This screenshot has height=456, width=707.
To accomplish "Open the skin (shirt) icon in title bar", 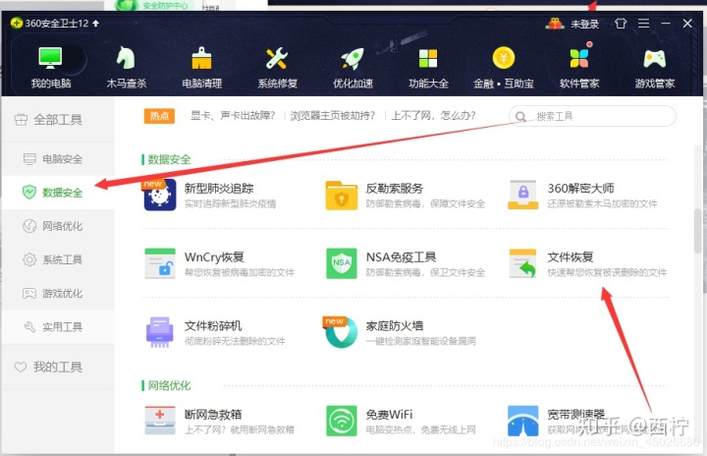I will [x=621, y=23].
